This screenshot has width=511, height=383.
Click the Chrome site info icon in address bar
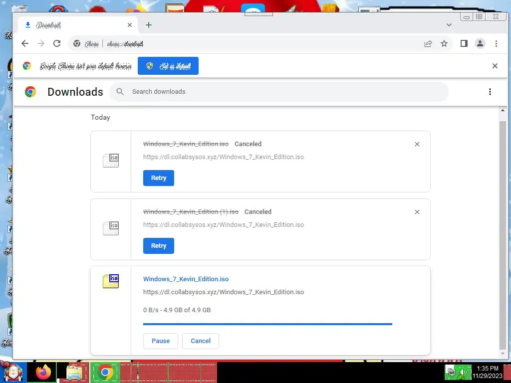[x=77, y=44]
